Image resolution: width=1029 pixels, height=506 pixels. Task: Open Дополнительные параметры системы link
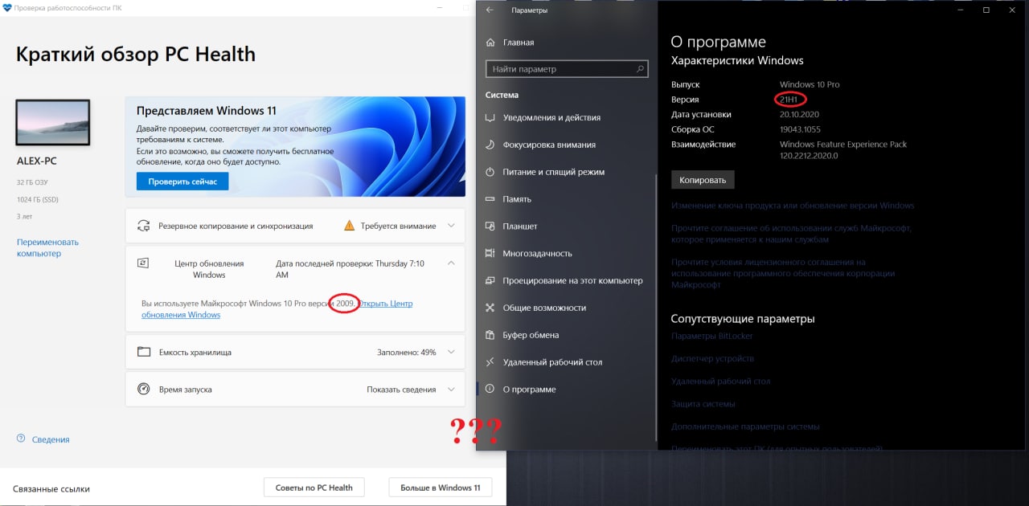(x=745, y=426)
